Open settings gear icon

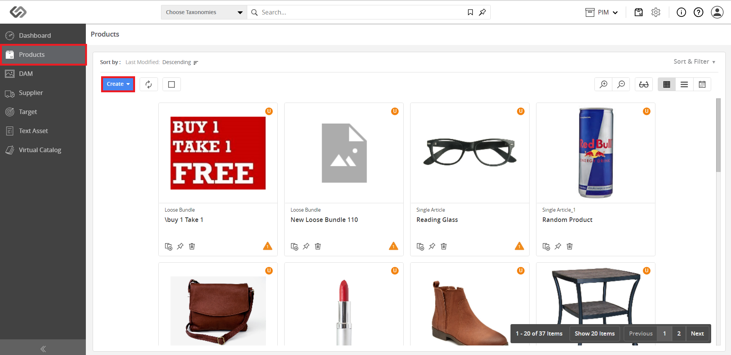coord(656,12)
